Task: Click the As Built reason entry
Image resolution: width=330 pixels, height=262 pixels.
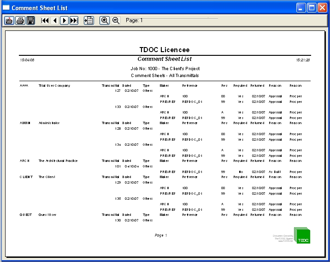Action: click(x=275, y=172)
